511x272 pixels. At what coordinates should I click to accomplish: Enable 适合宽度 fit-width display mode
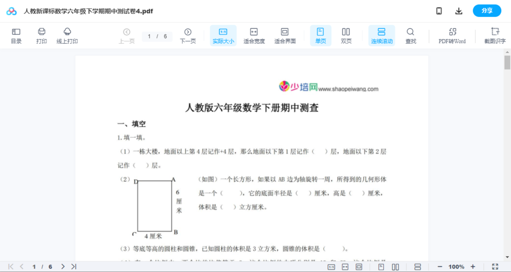click(x=254, y=36)
